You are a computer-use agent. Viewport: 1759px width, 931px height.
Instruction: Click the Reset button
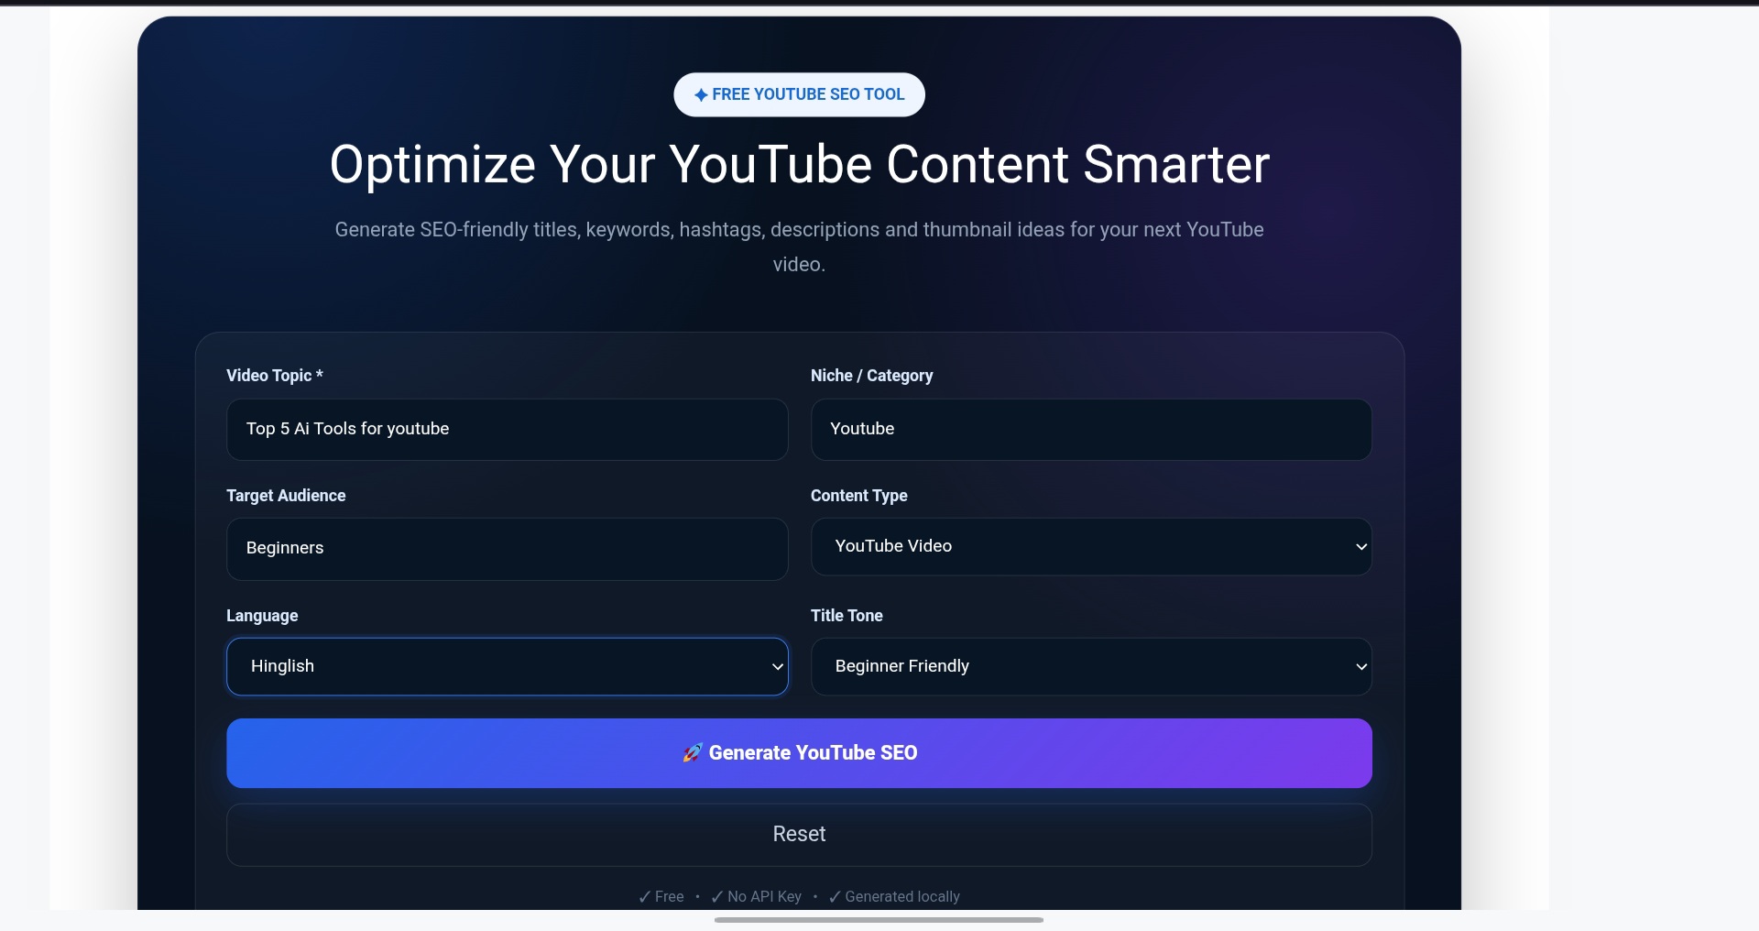click(799, 835)
